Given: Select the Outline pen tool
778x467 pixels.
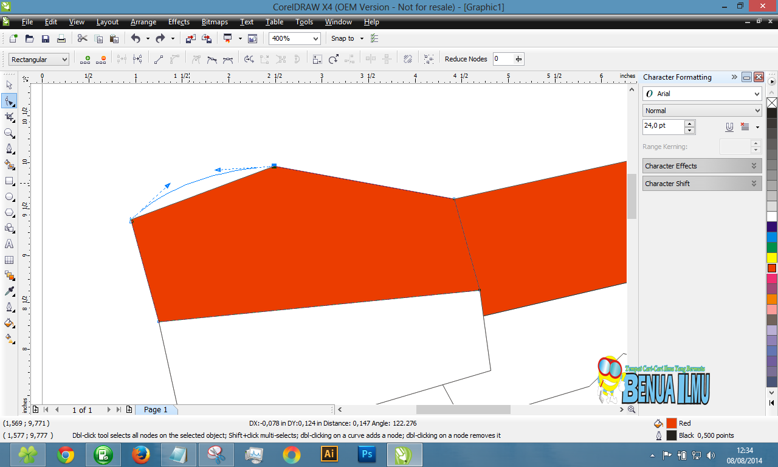Looking at the screenshot, I should pos(9,307).
